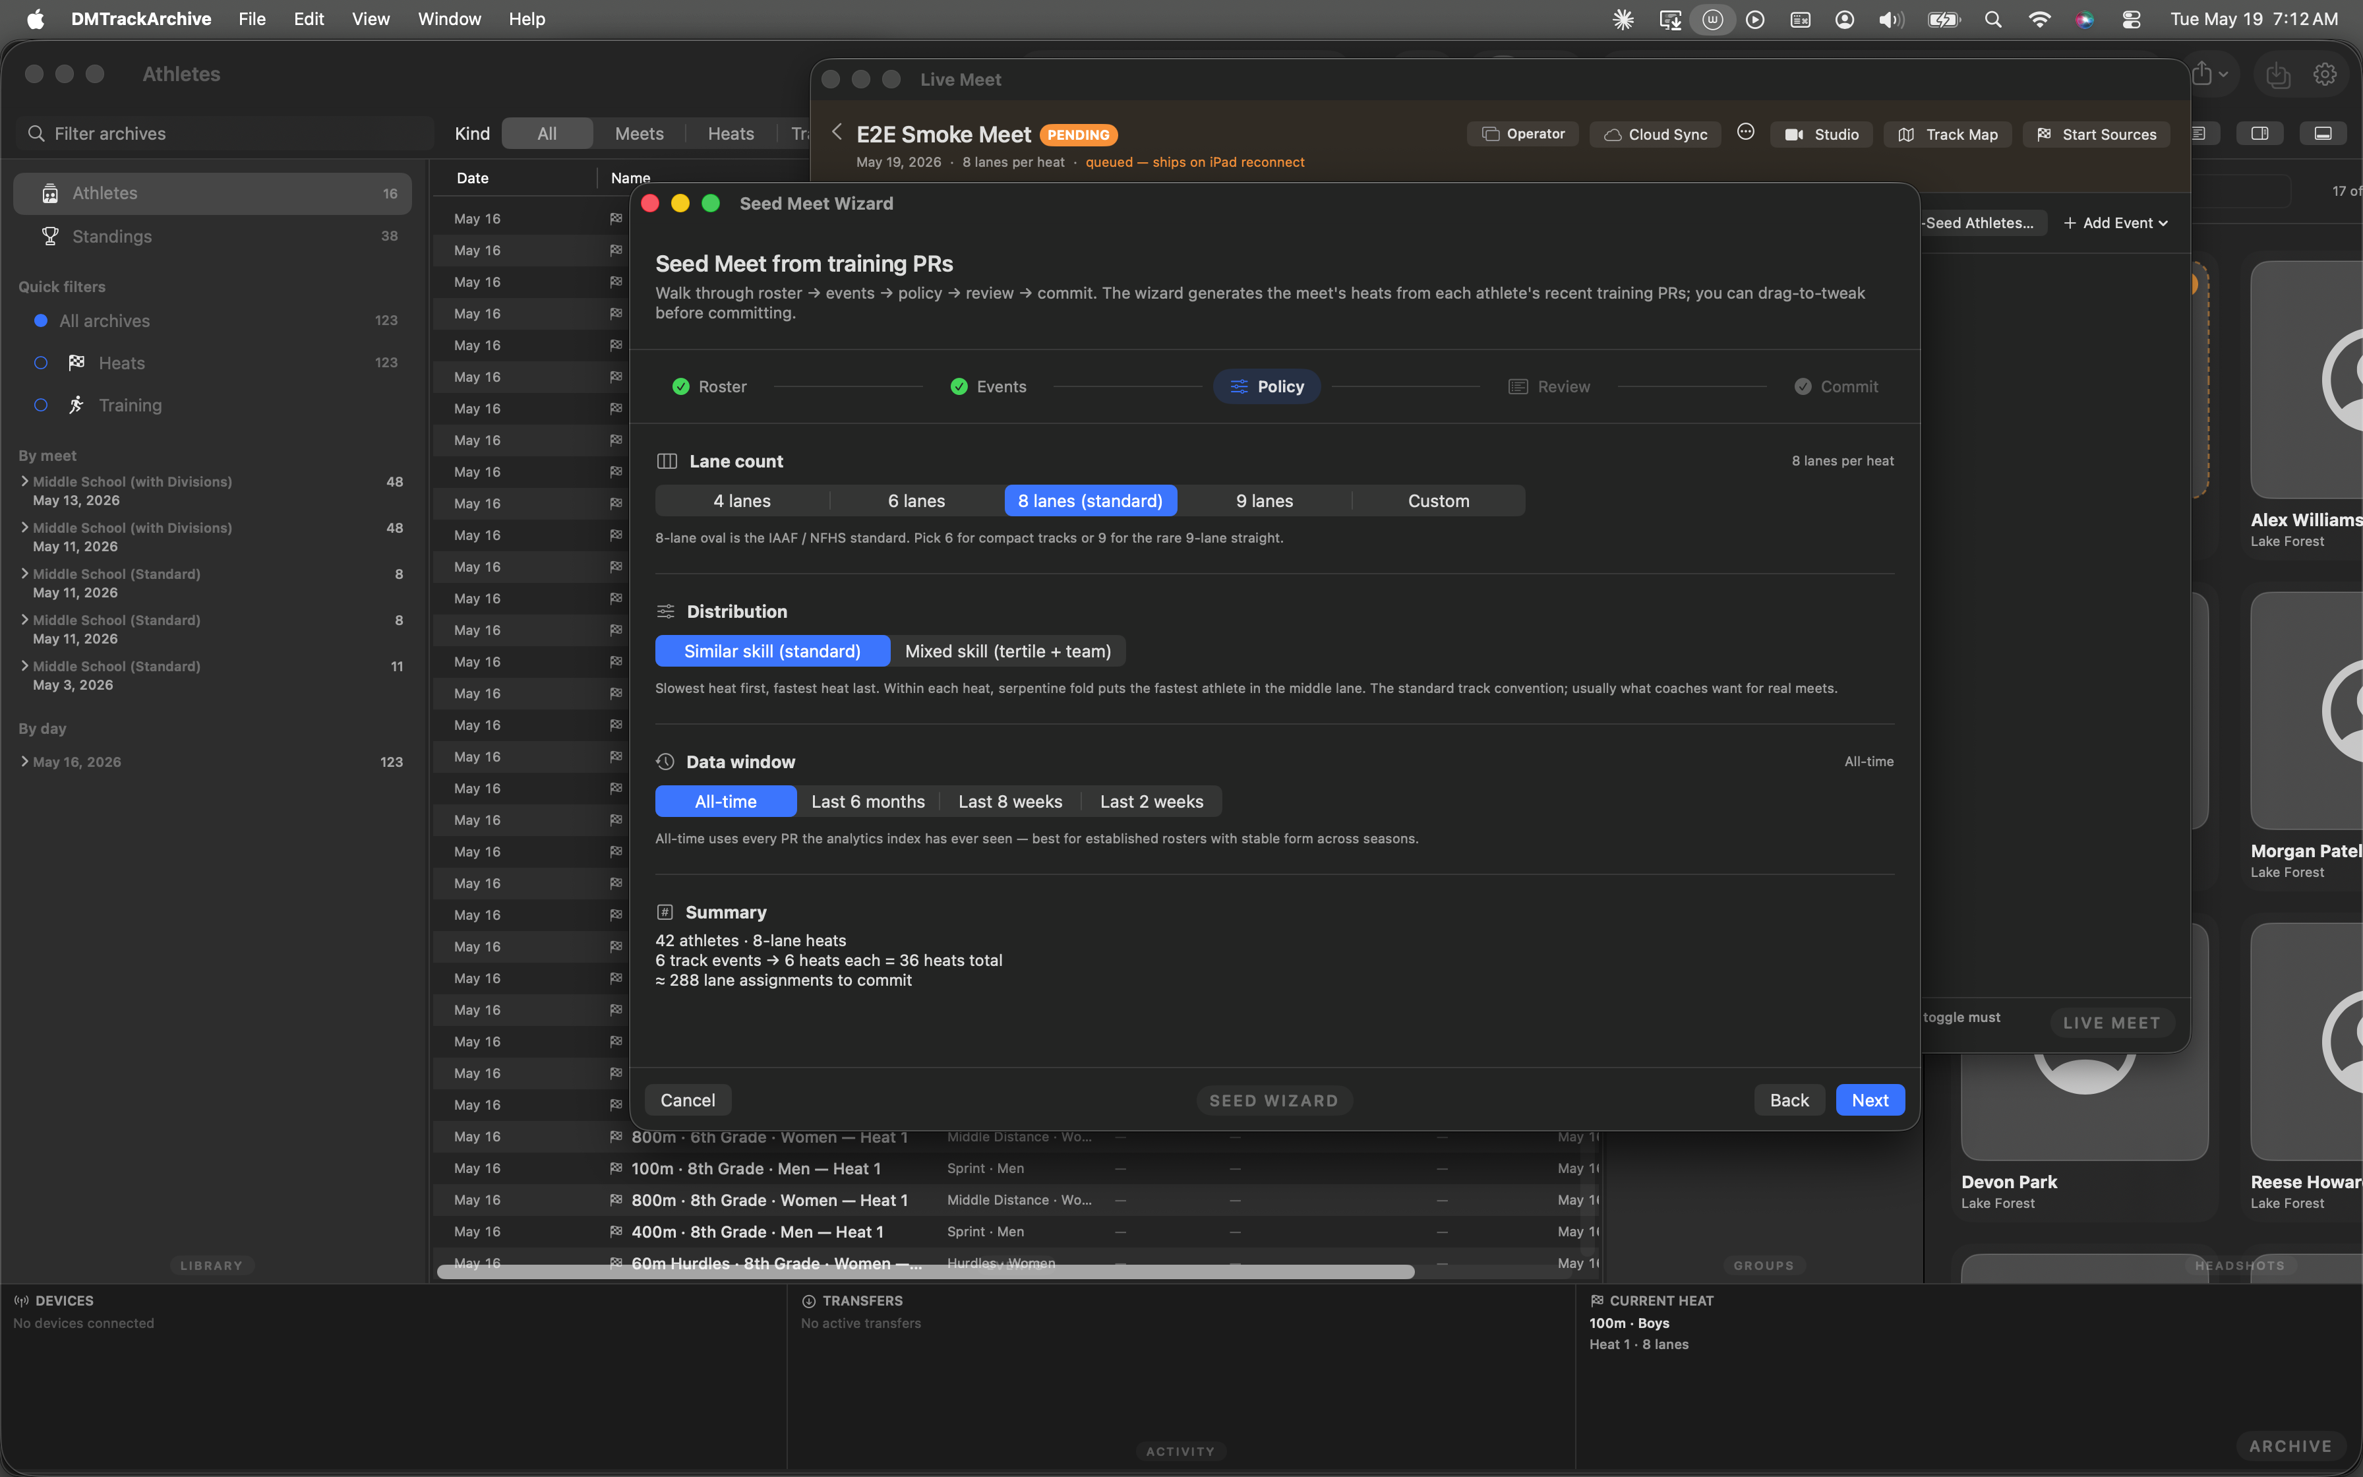
Task: Click the share icon in the Athletes toolbar
Action: coord(2202,75)
